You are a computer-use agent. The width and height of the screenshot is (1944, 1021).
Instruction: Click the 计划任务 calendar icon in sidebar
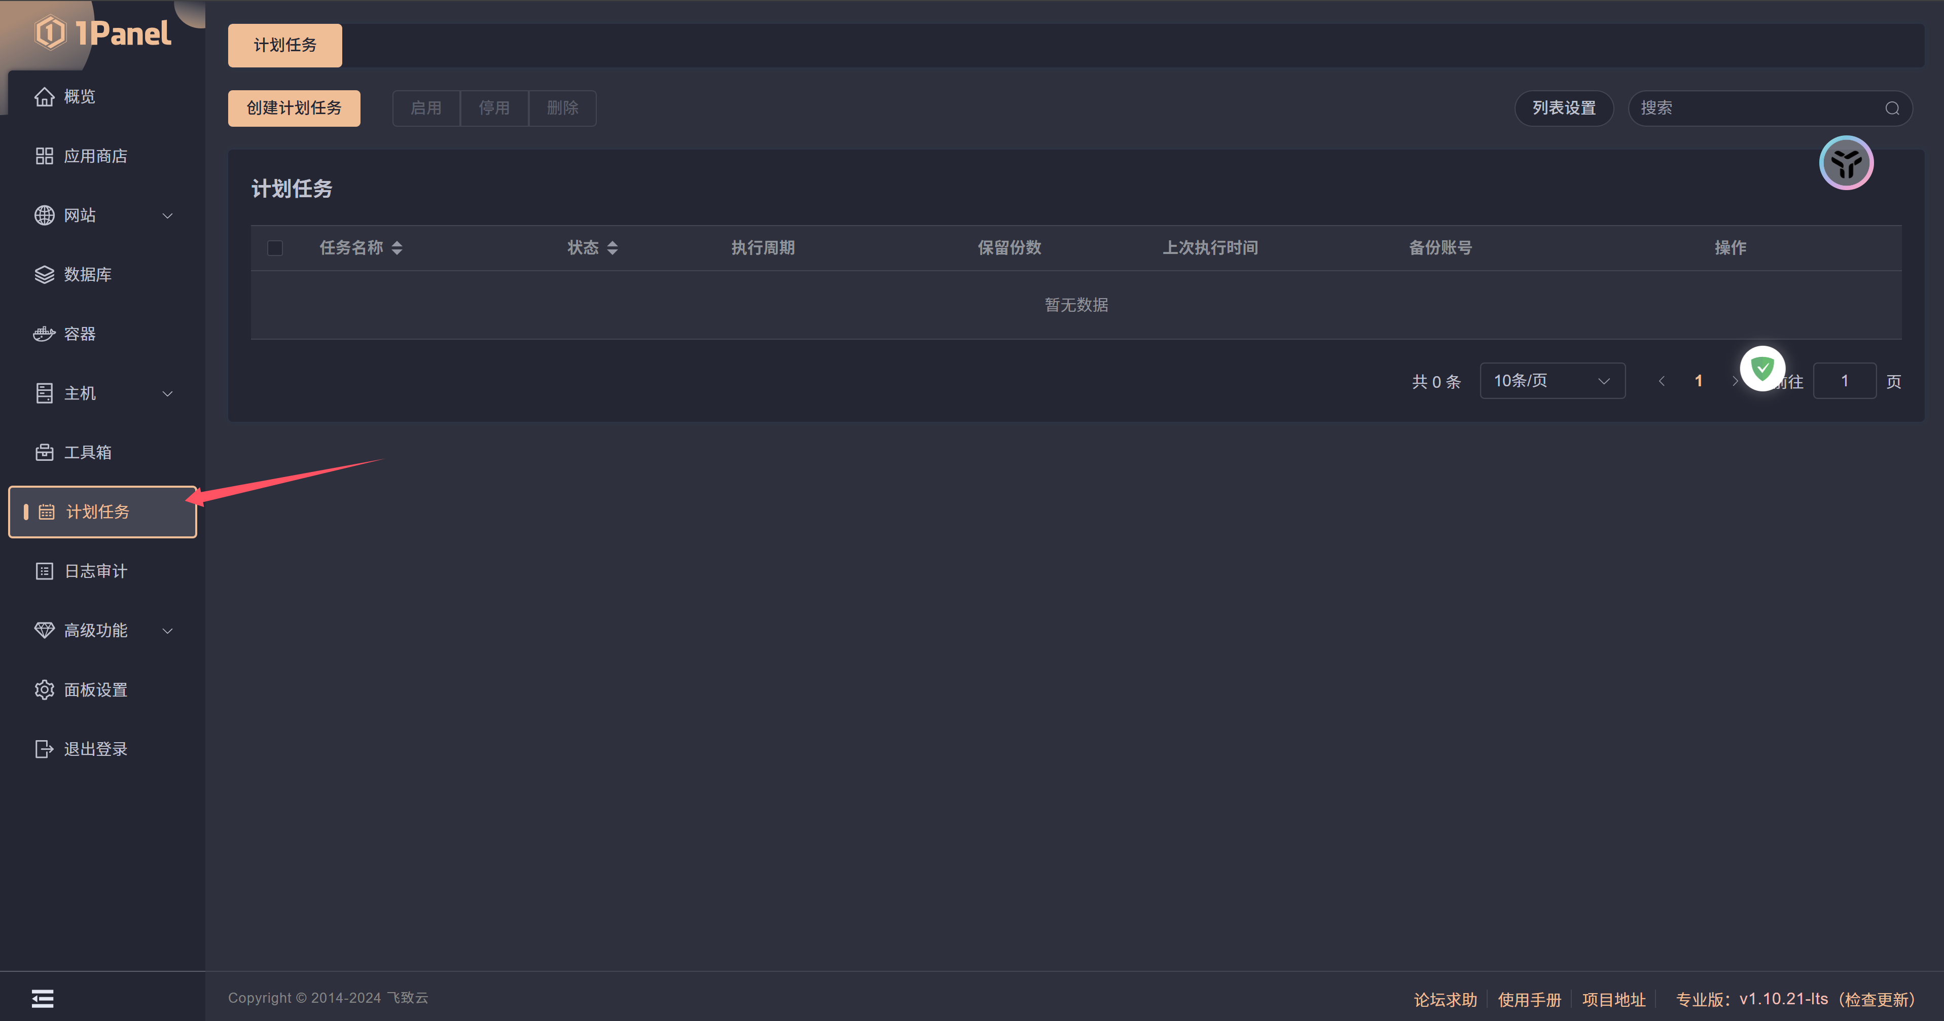click(47, 512)
